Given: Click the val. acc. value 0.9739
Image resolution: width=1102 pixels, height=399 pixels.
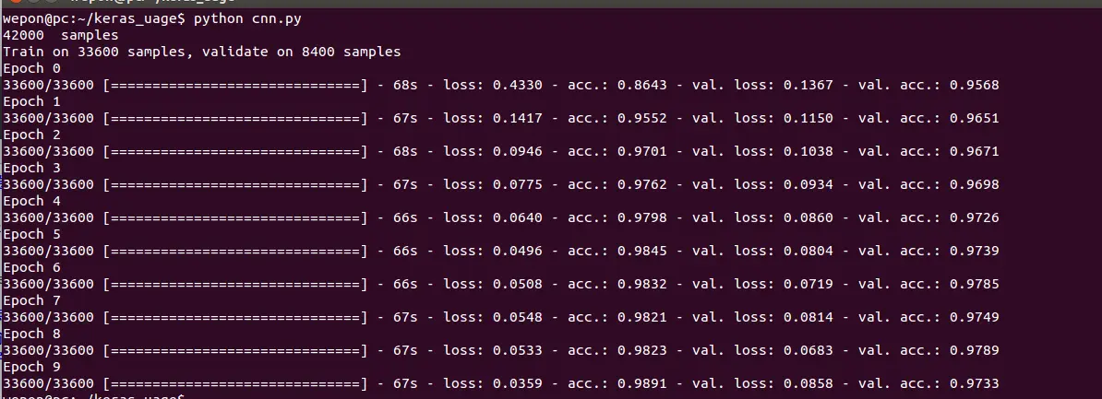Looking at the screenshot, I should pyautogui.click(x=974, y=251).
